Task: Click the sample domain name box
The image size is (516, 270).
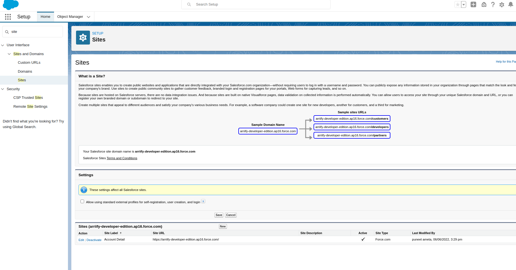Action: 268,131
